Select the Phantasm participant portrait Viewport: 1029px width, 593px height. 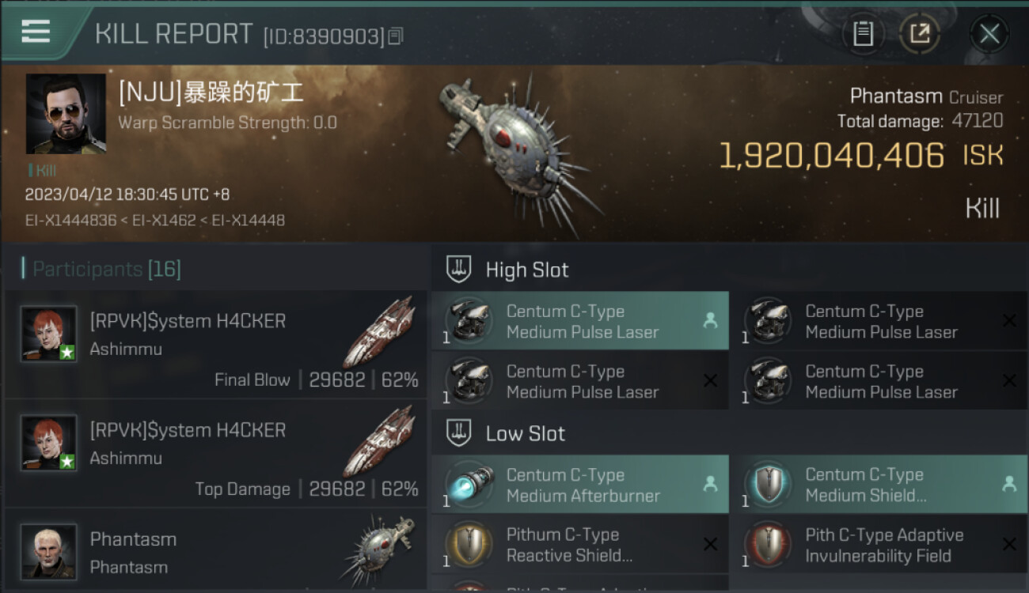49,551
